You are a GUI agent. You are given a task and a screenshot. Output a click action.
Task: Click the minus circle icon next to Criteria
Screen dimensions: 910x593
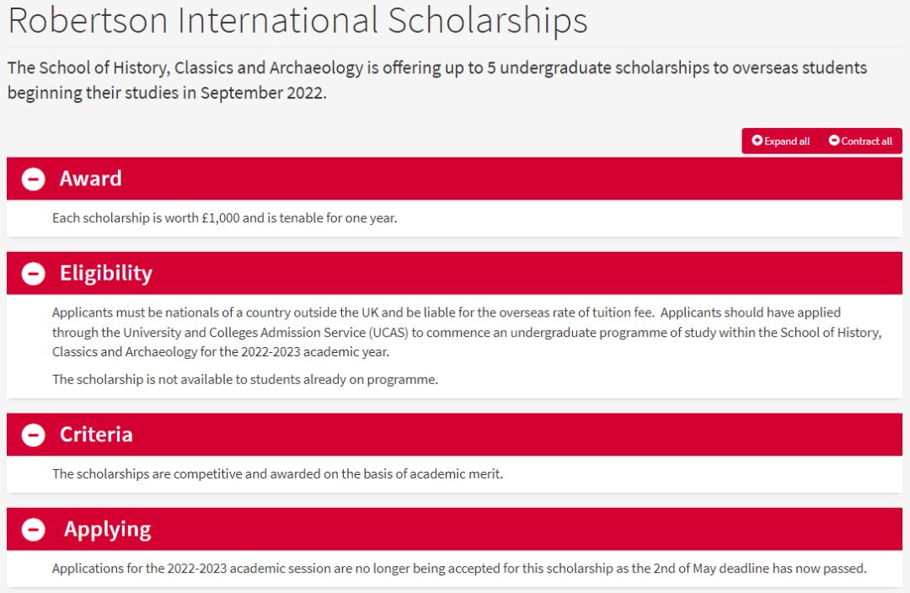(33, 435)
